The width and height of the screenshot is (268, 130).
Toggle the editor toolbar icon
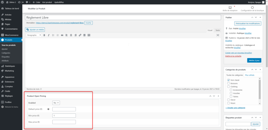tap(89, 35)
